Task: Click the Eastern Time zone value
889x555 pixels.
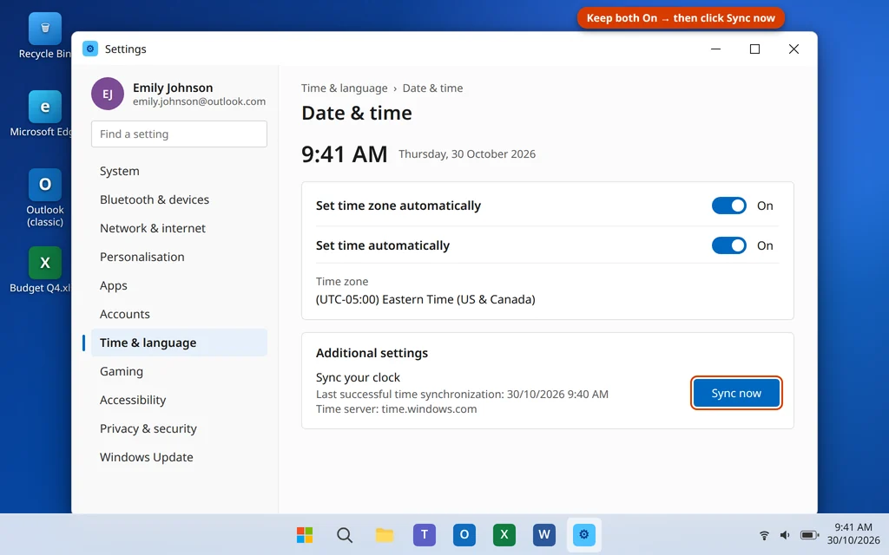Action: click(x=425, y=299)
